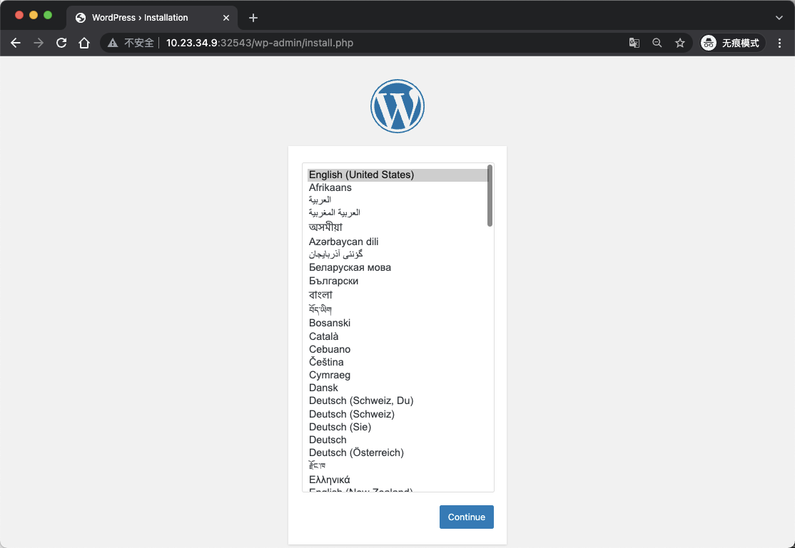795x548 pixels.
Task: Reload the WordPress installation page
Action: pos(61,43)
